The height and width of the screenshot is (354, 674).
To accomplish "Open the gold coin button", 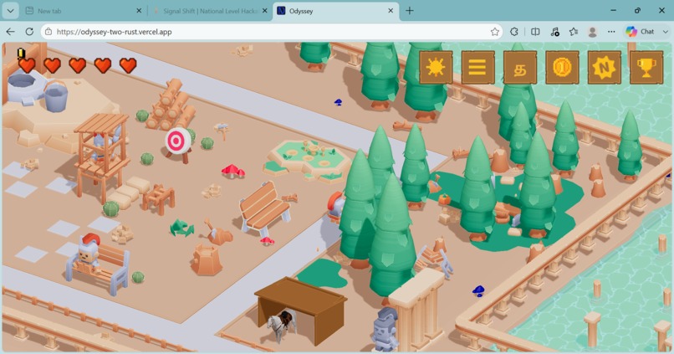I will 562,68.
